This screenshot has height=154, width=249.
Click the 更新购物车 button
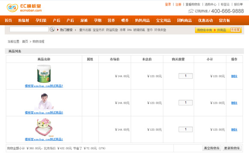click(232, 148)
